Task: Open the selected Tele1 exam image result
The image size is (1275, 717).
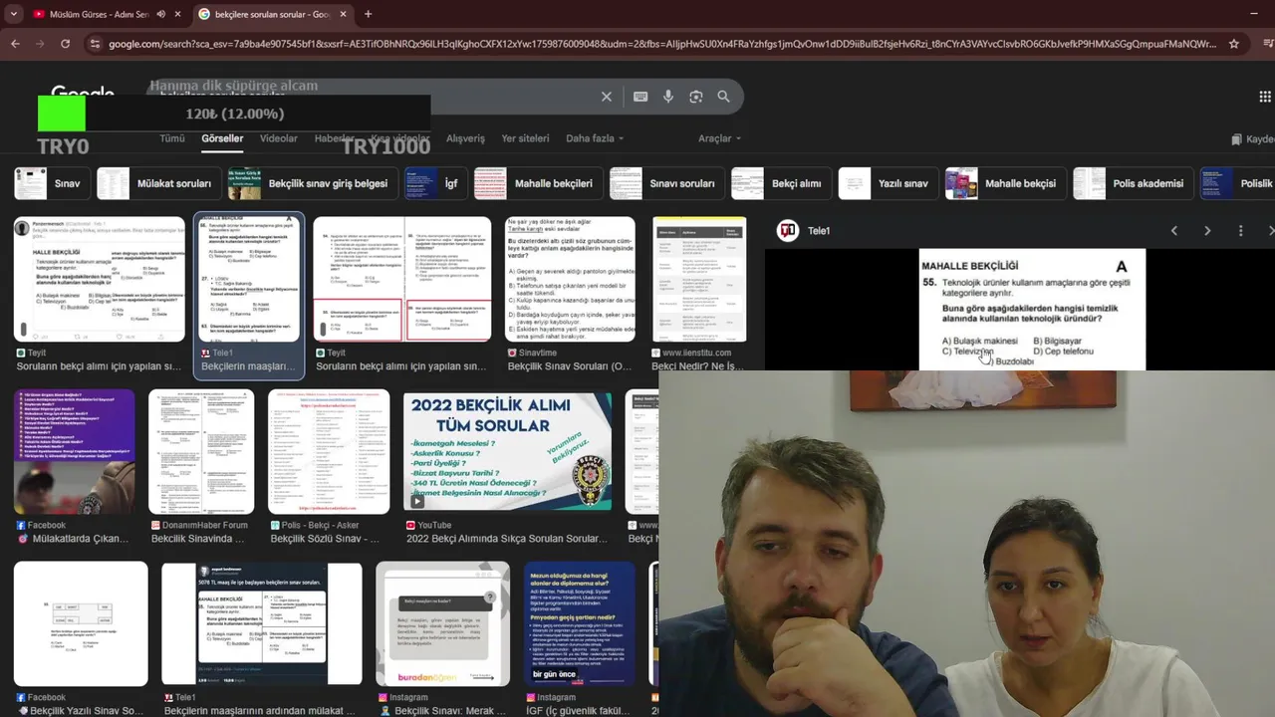Action: click(x=248, y=279)
